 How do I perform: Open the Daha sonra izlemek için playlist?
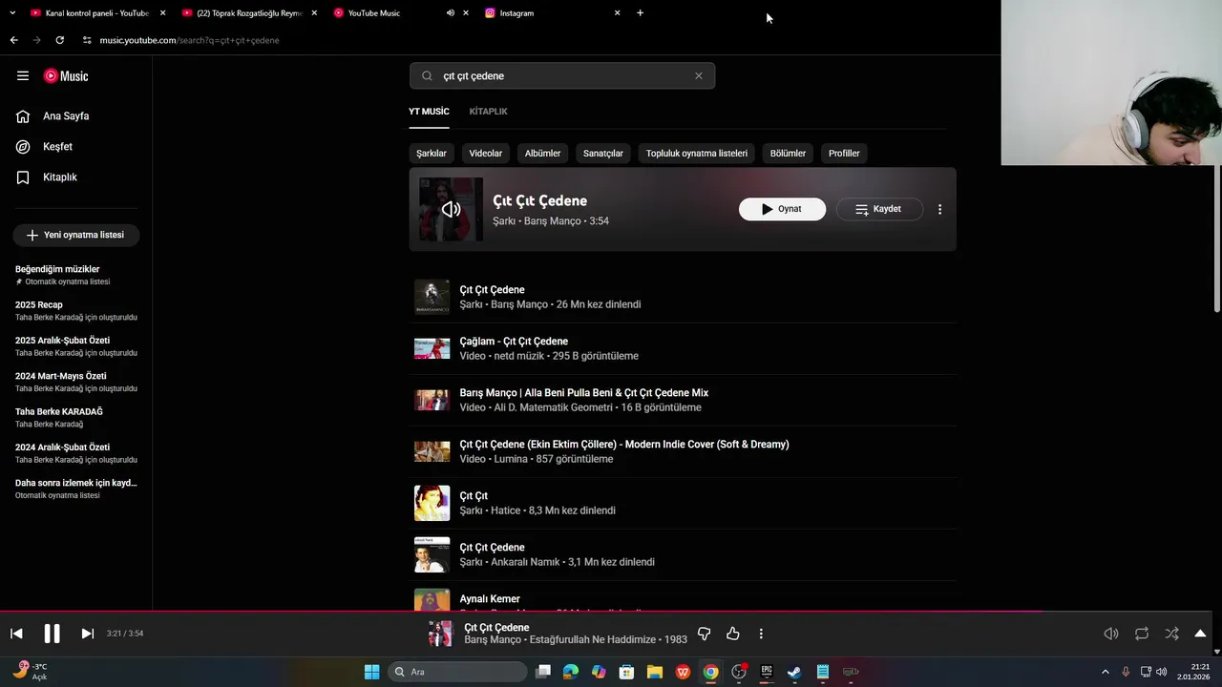76,489
